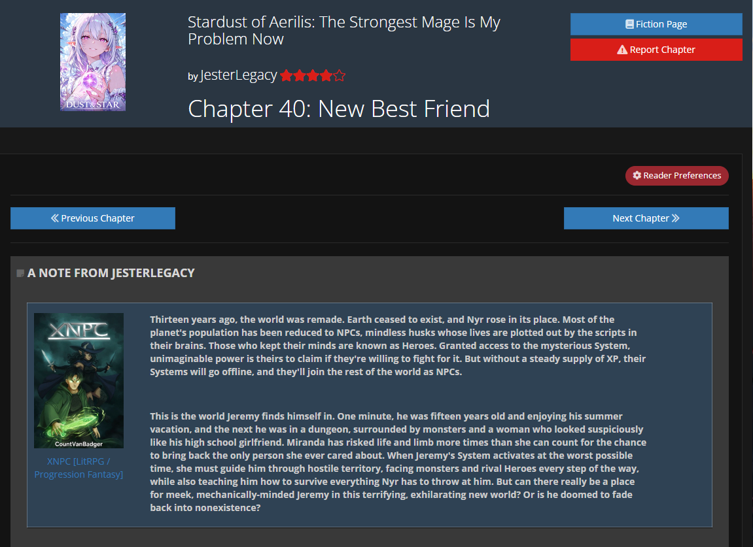
Task: Click the third red rating star
Action: pyautogui.click(x=313, y=75)
